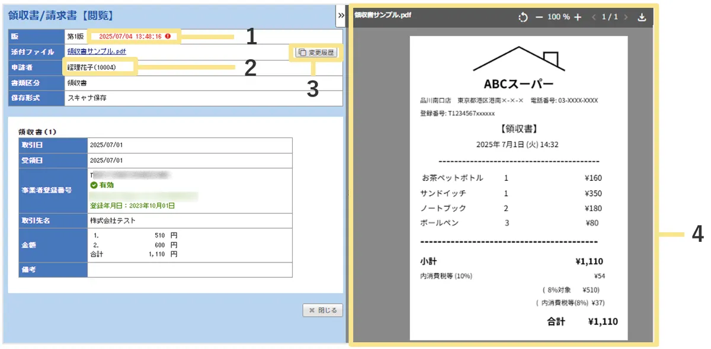Zoom out the PDF with minus icon
This screenshot has height=349, width=711.
pos(539,17)
